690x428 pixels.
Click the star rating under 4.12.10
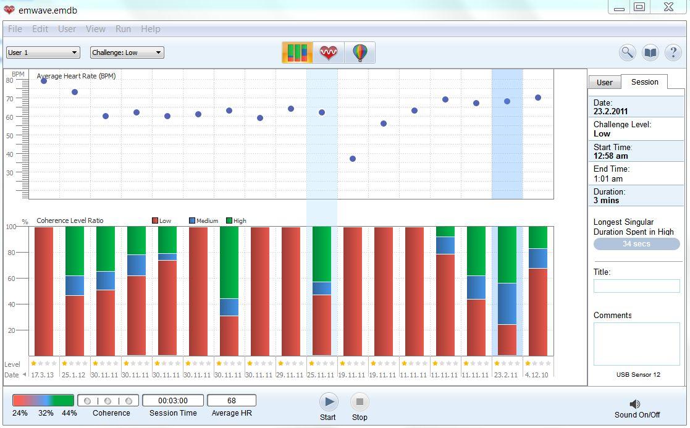tap(538, 363)
